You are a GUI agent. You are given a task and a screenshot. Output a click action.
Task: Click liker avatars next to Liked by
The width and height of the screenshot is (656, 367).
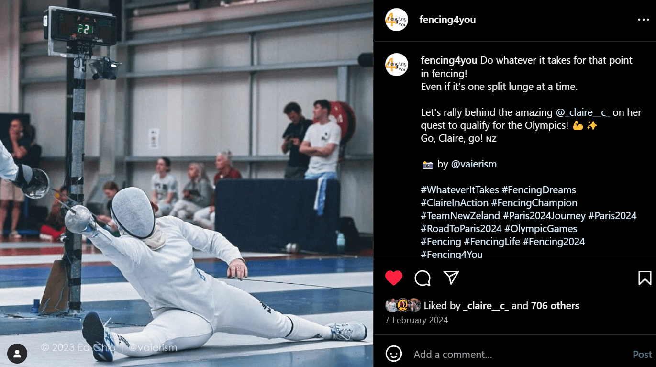[403, 305]
